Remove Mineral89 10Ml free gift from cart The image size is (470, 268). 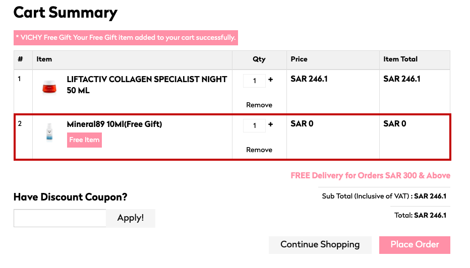[x=259, y=150]
